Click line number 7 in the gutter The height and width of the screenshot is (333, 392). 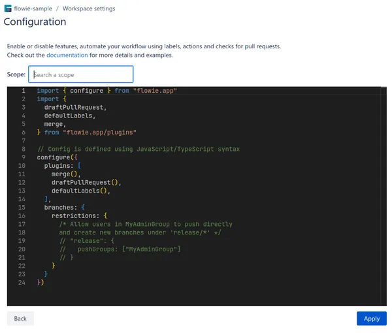point(24,140)
